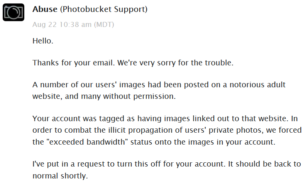Click the "Hello." greeting line
This screenshot has height=185, width=308.
[42, 40]
